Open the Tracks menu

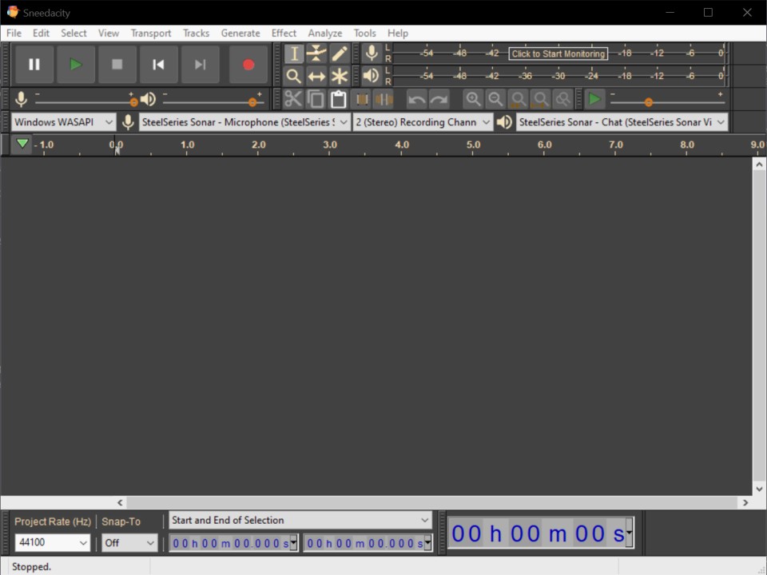pos(197,34)
